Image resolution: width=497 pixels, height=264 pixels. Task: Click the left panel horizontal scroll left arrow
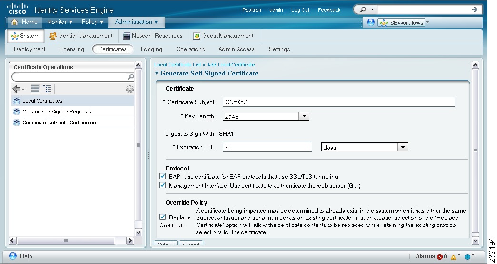[13, 241]
